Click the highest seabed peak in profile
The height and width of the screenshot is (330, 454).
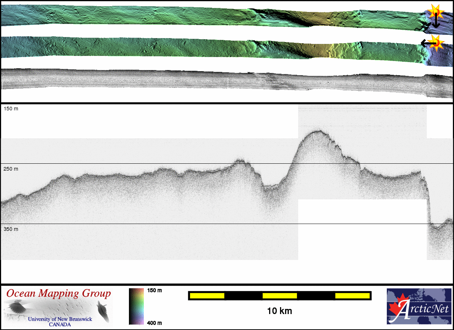click(x=315, y=131)
